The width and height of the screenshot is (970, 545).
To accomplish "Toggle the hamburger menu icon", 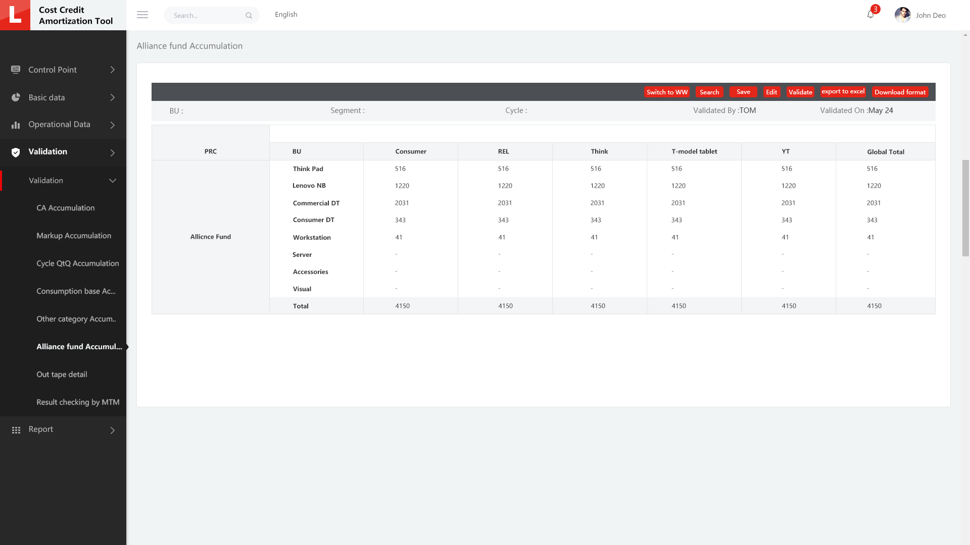I will tap(142, 15).
